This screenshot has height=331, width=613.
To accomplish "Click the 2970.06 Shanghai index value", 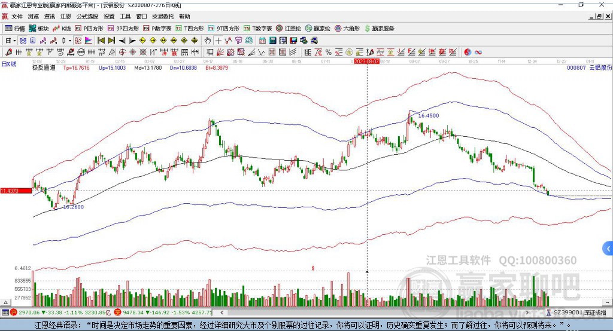I will tap(29, 312).
